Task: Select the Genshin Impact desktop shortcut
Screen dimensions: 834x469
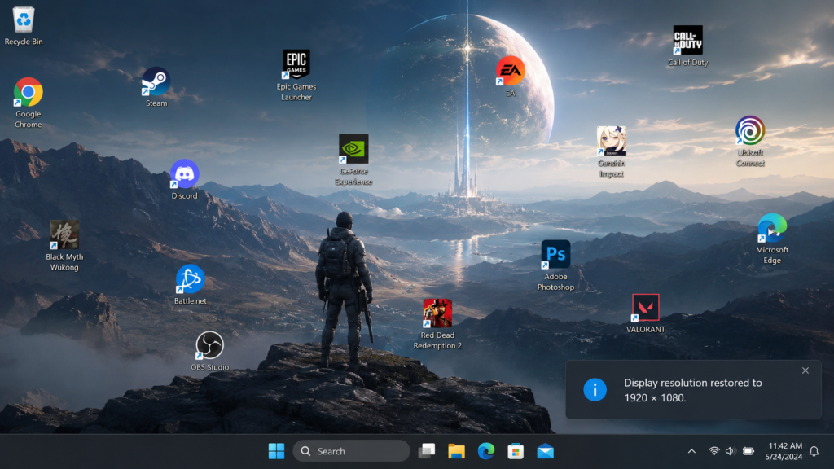Action: click(x=611, y=152)
